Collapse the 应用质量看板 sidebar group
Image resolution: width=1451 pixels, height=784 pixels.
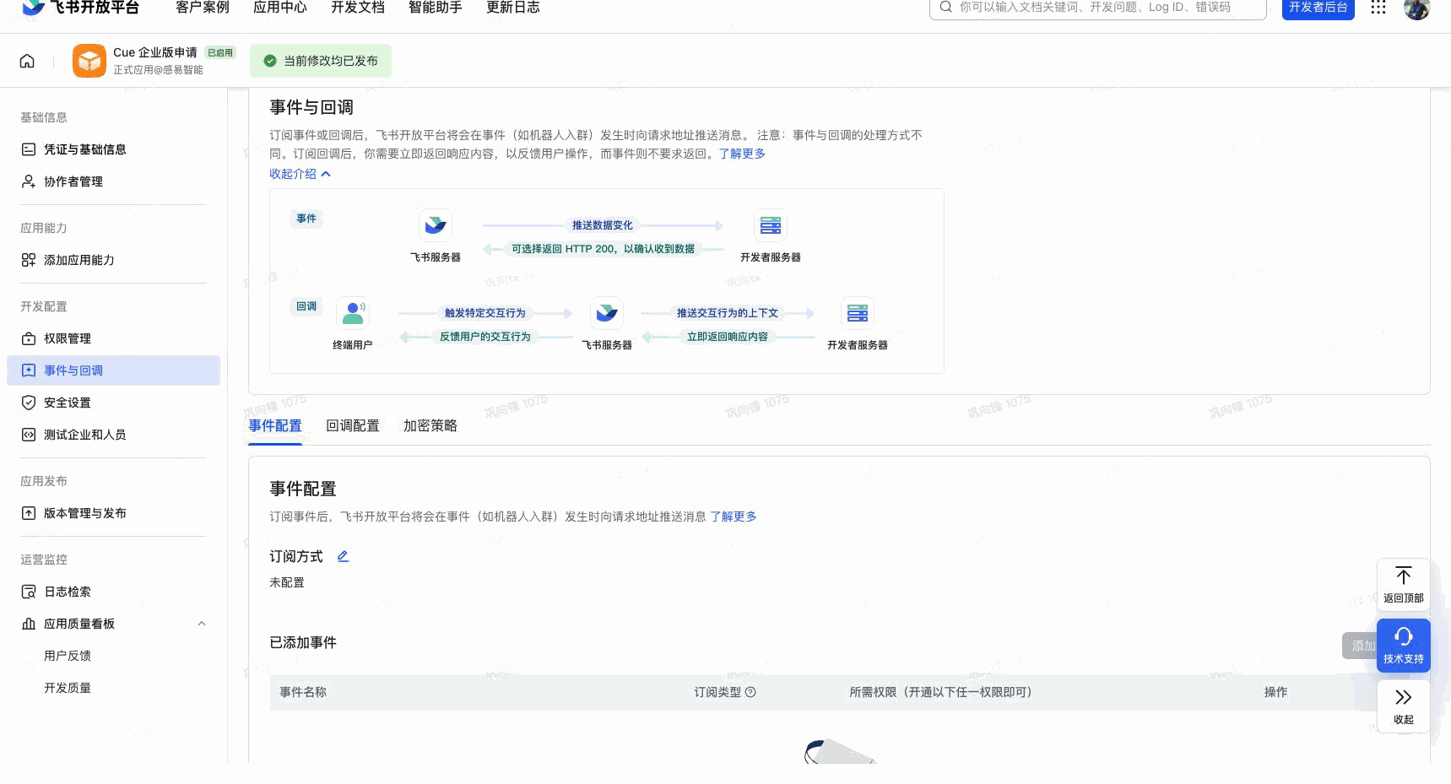[201, 624]
